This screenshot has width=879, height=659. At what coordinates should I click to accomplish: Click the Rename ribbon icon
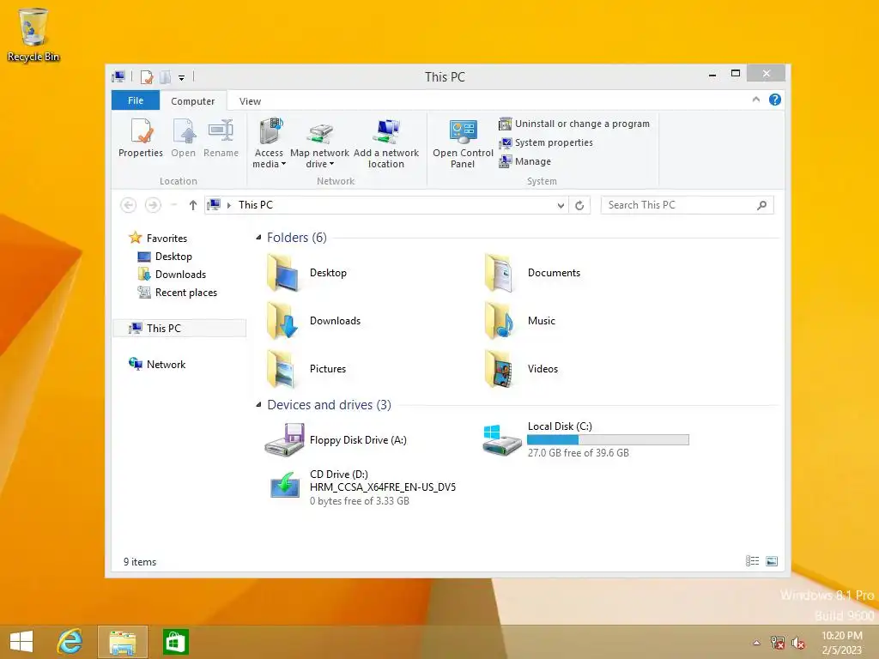221,138
